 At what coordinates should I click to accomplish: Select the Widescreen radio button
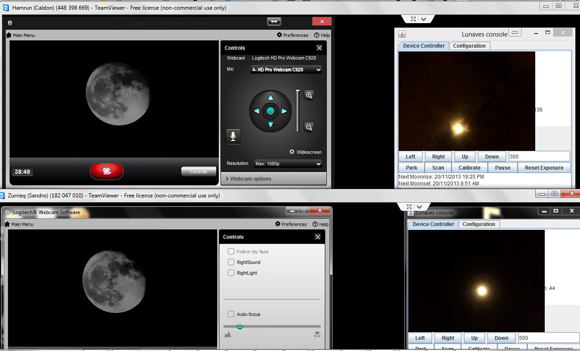tap(292, 152)
